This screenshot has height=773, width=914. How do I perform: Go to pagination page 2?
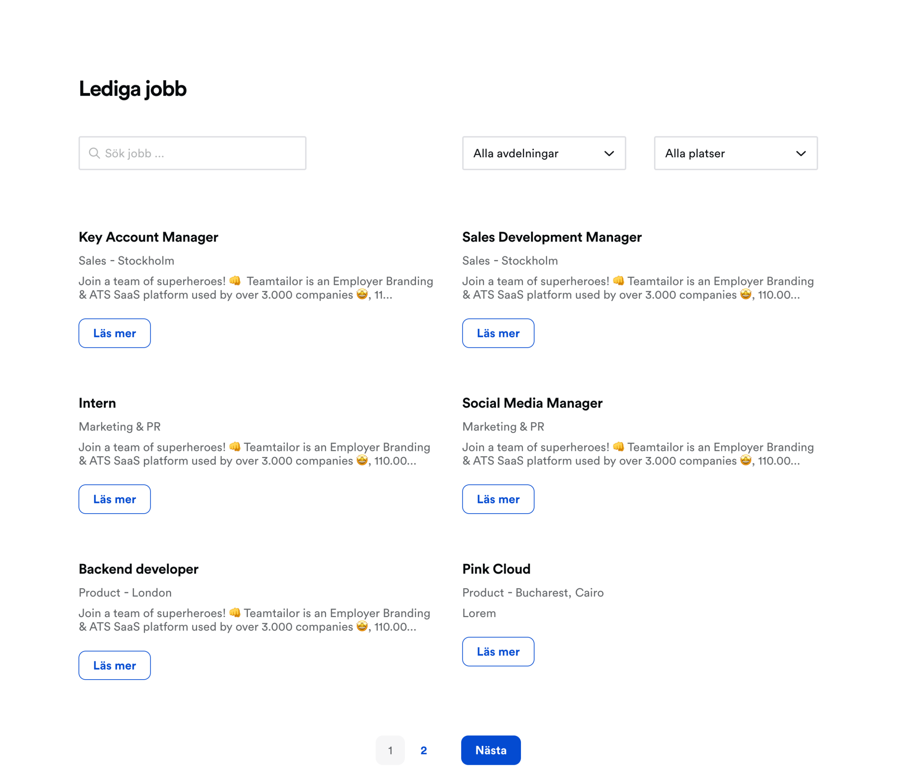[424, 750]
